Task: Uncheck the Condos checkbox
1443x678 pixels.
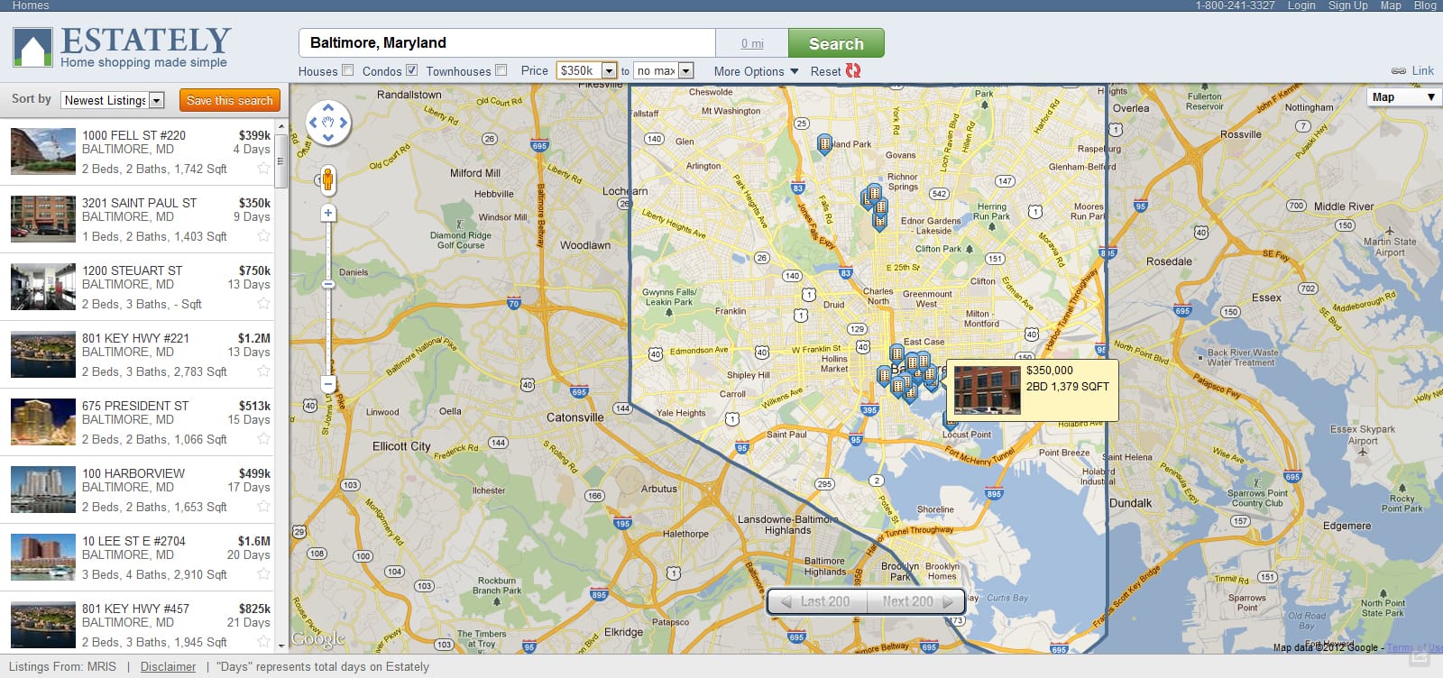Action: coord(411,70)
